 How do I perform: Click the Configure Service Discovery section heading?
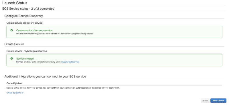pos(23,16)
